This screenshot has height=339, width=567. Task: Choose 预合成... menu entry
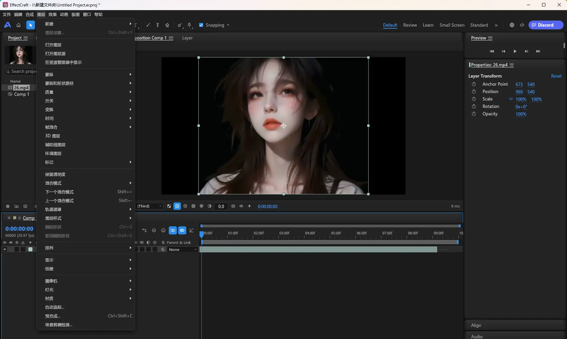point(86,316)
